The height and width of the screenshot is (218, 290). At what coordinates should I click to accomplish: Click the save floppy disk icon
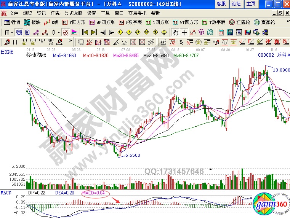coord(247,32)
